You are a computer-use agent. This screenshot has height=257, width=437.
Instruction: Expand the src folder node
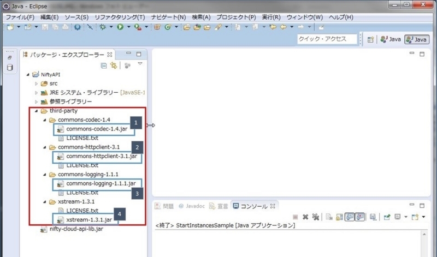point(36,83)
